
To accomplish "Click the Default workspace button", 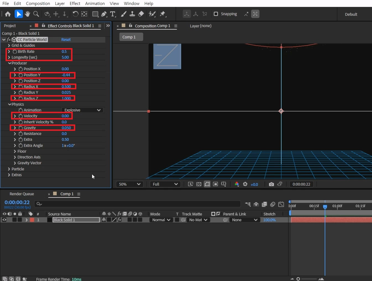I will [x=351, y=14].
